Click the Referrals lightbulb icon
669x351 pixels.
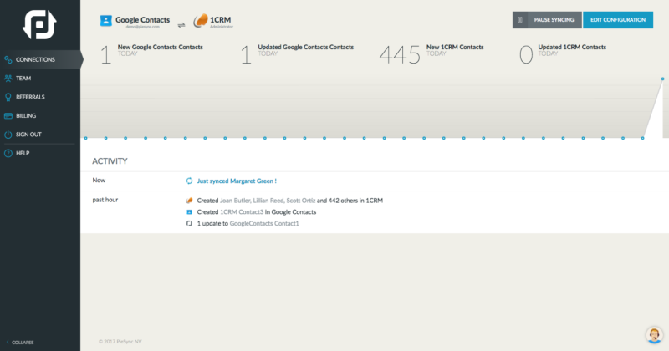point(8,97)
